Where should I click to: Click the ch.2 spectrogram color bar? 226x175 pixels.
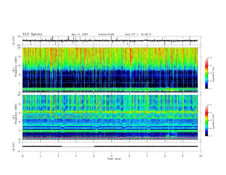(207, 120)
